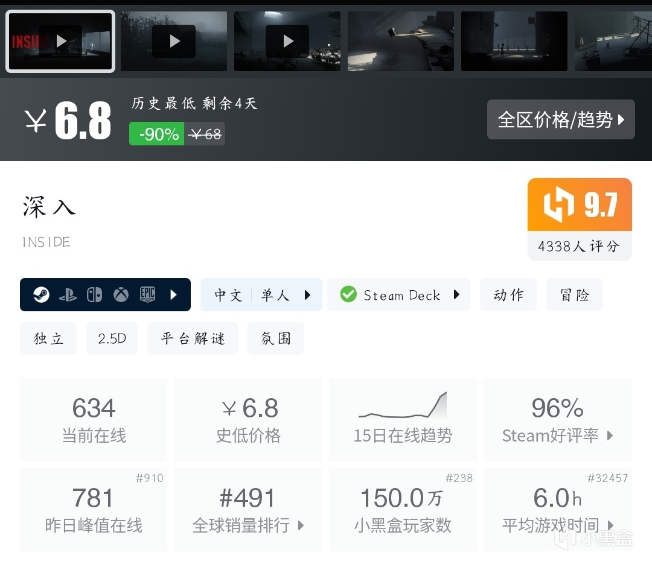Viewport: 652px width, 564px height.
Task: Click the Nintendo Switch platform icon
Action: [94, 295]
